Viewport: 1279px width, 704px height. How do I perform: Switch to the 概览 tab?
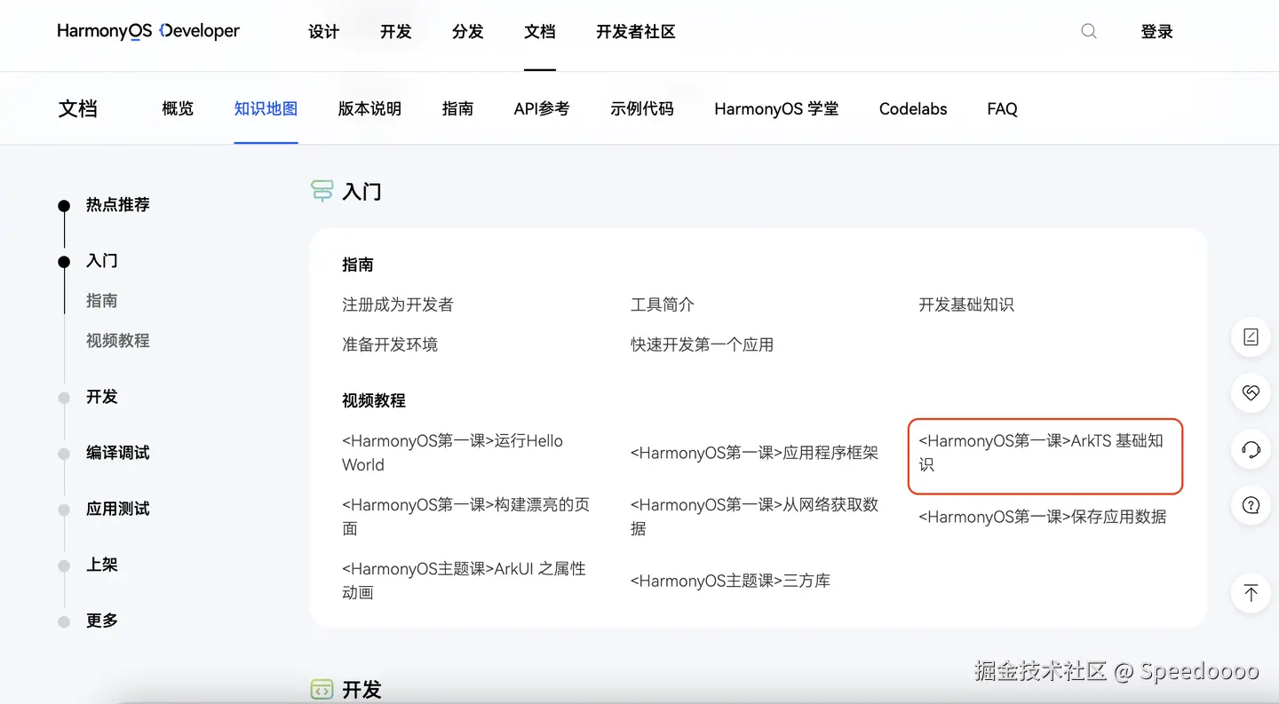[178, 109]
